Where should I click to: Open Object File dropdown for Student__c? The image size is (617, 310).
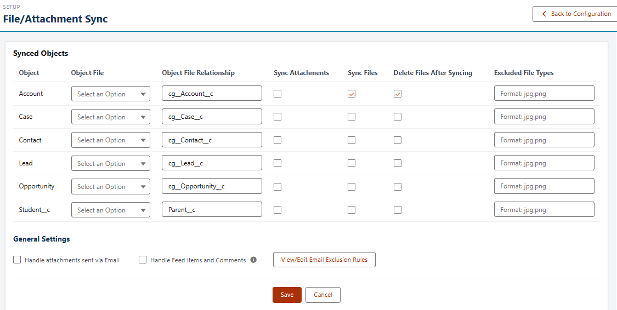[x=111, y=210]
